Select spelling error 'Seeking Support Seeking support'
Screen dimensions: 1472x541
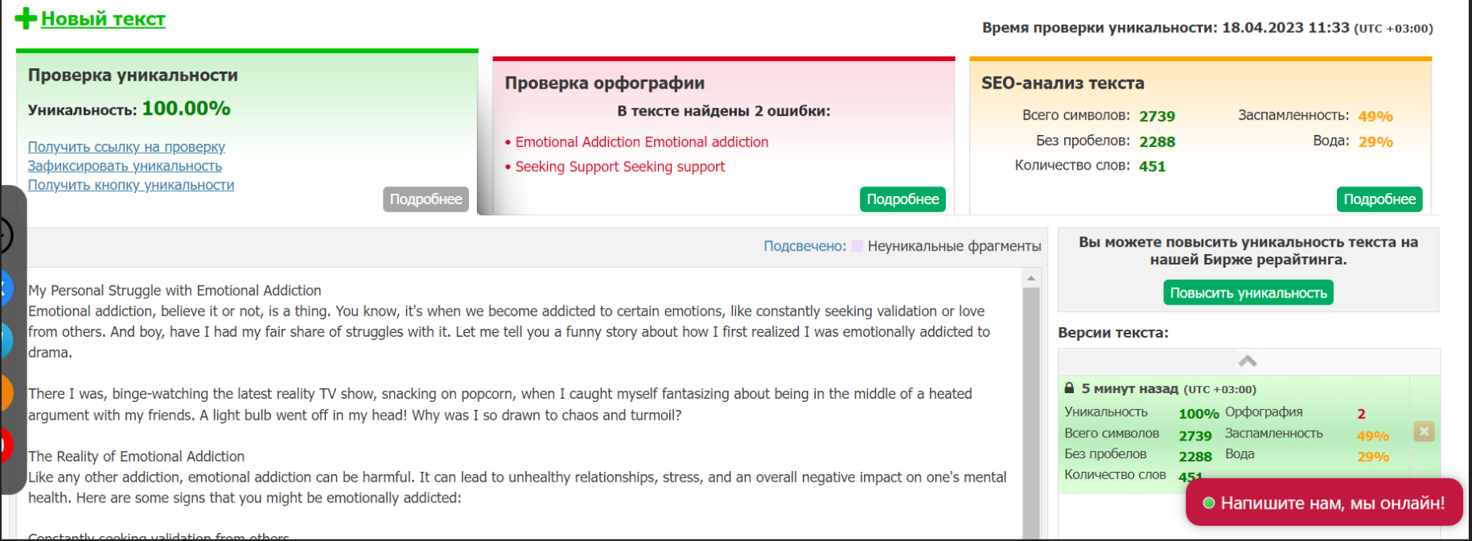pyautogui.click(x=618, y=166)
